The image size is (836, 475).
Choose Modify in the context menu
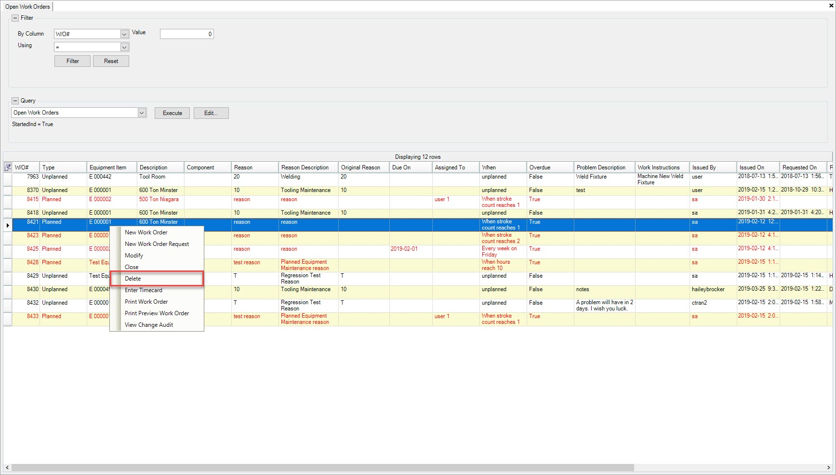[x=157, y=256]
